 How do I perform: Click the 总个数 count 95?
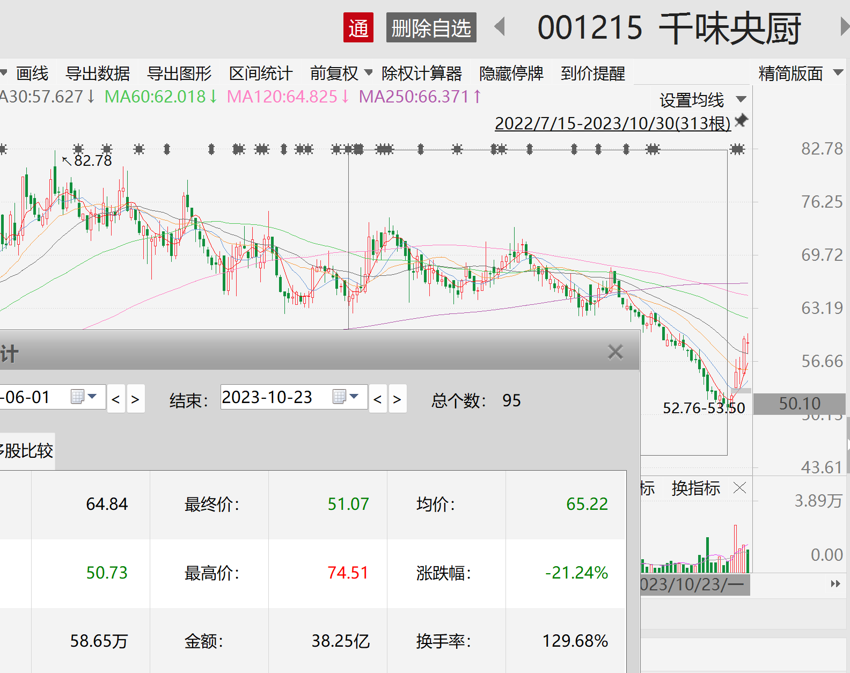(511, 400)
